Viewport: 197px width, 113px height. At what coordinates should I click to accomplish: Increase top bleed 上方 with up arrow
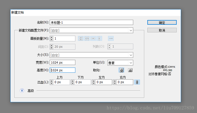pos(52,81)
